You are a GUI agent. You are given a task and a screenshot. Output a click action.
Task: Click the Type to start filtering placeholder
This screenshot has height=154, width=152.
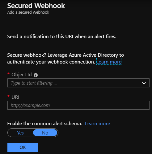pos(34,83)
